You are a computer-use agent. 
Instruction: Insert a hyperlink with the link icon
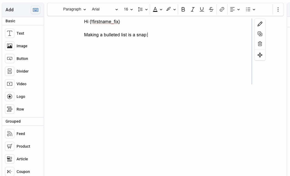point(222,9)
